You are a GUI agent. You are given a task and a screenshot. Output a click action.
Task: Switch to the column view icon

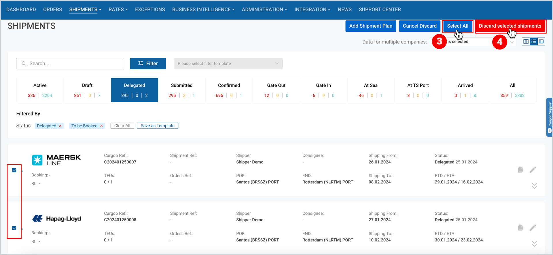coord(526,42)
